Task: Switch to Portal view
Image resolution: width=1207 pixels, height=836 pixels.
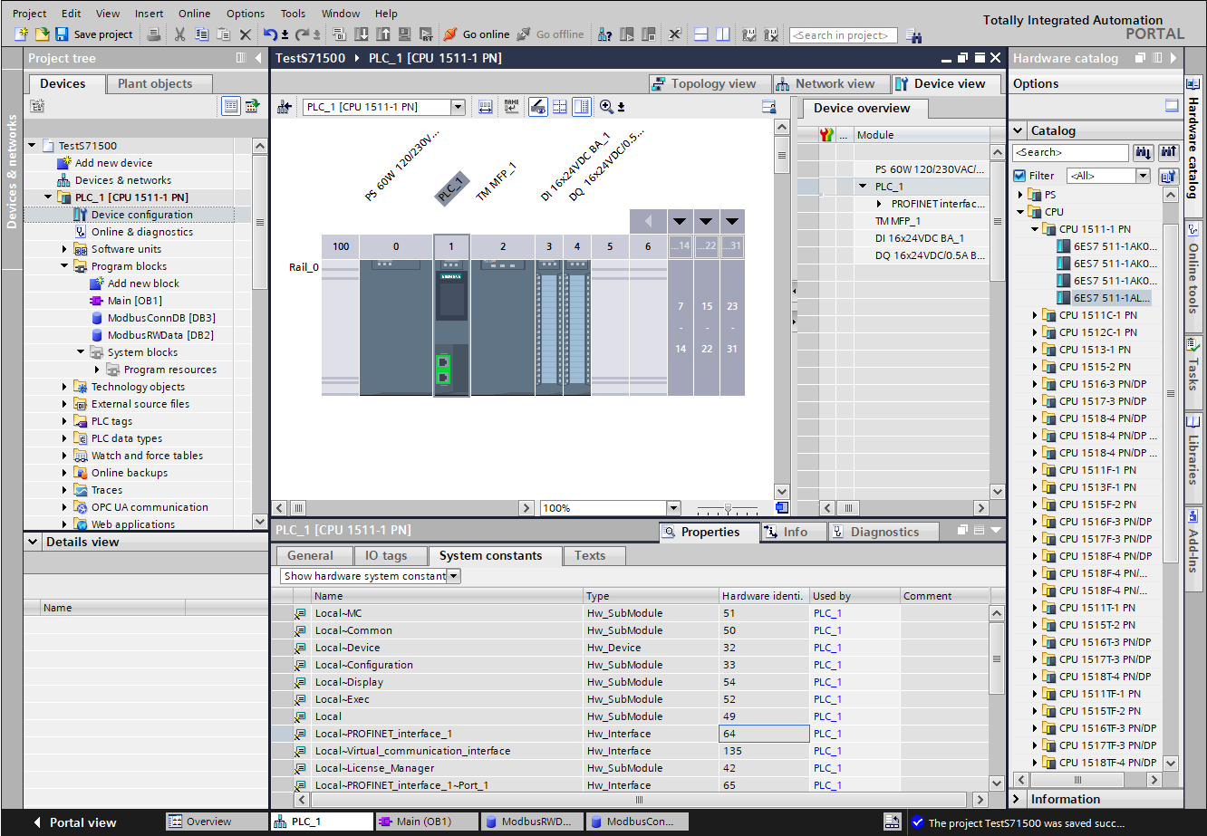Action: coord(74,822)
